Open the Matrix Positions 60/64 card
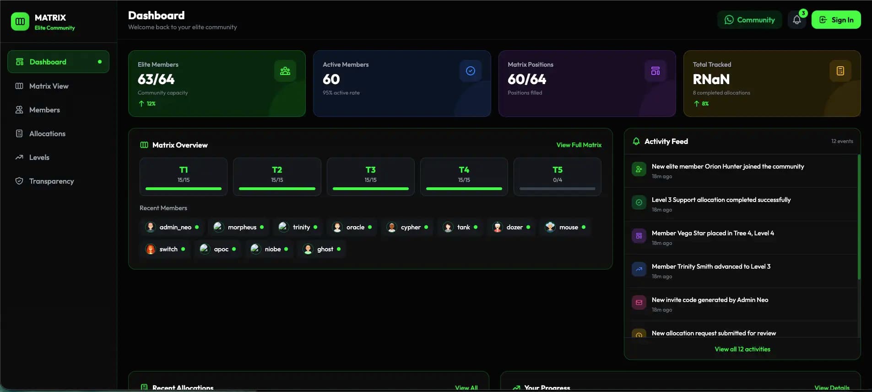 [587, 84]
